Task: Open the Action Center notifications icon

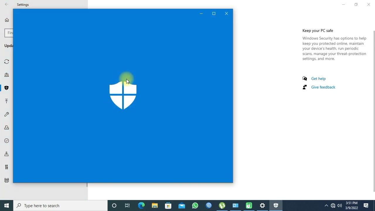Action: [x=366, y=205]
